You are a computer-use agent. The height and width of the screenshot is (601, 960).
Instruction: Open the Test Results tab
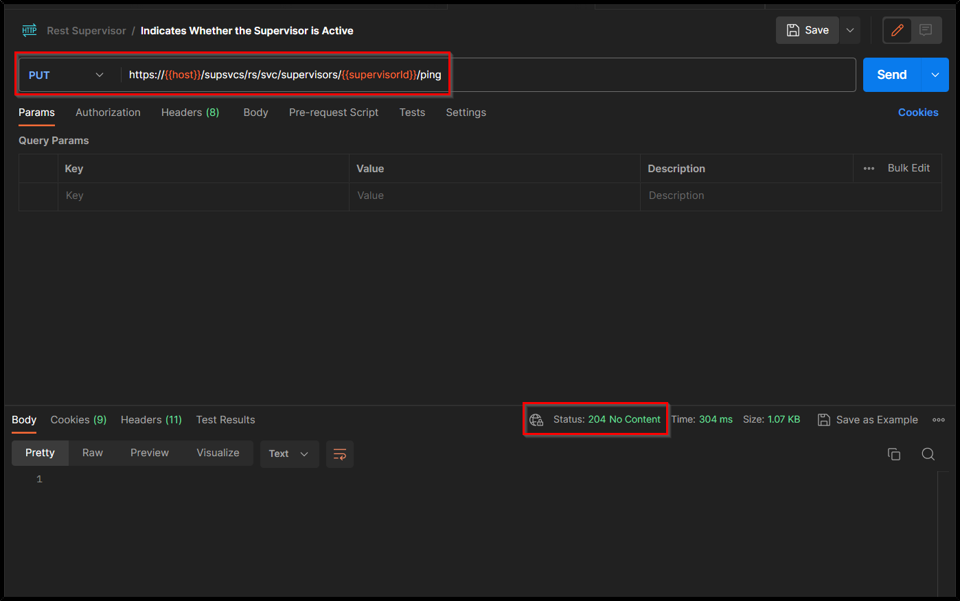click(x=225, y=420)
